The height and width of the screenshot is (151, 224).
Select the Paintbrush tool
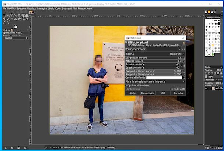(8, 19)
